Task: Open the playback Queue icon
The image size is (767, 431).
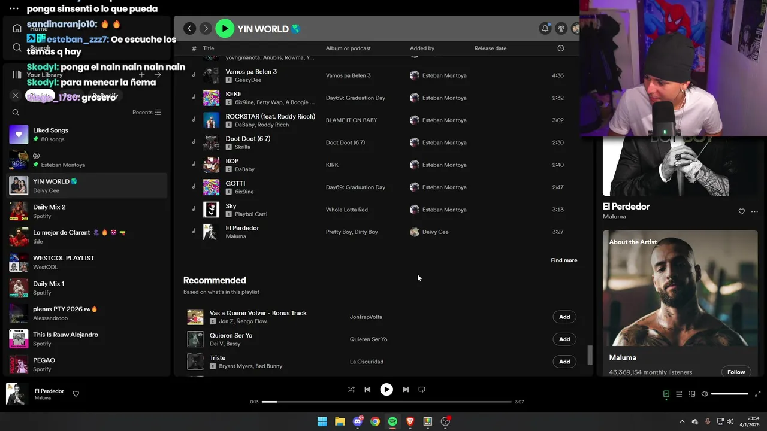Action: coord(679,394)
